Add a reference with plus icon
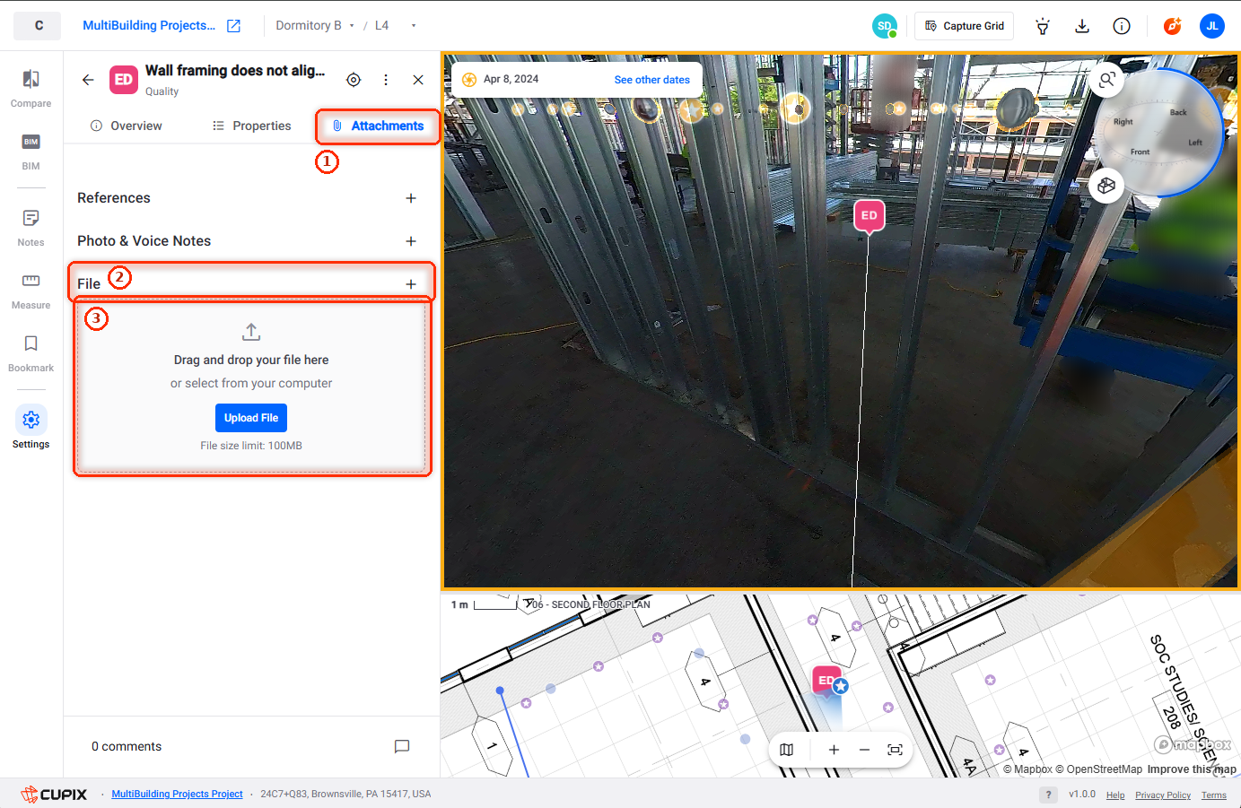This screenshot has height=808, width=1241. coord(411,198)
